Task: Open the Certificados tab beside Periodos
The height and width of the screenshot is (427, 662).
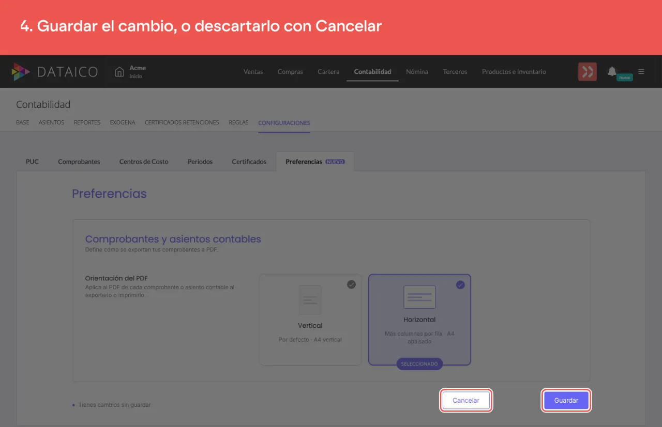Action: click(249, 162)
